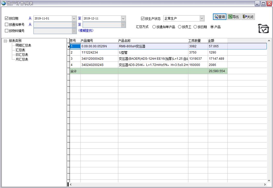Select 月汇总表 in the report tree
The width and height of the screenshot is (273, 188).
tap(22, 59)
